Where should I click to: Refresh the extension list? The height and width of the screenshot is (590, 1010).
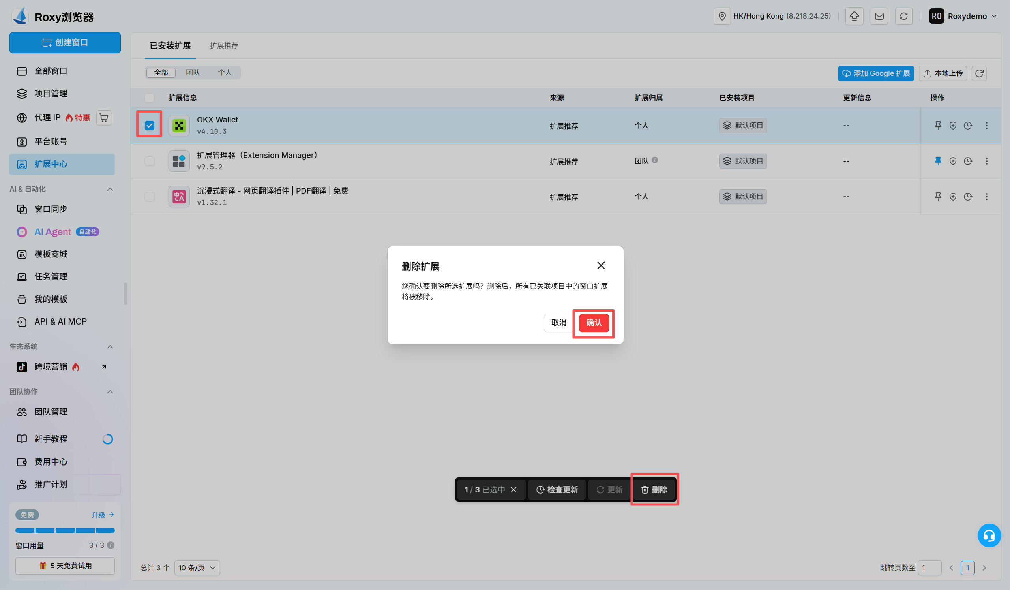pos(979,73)
